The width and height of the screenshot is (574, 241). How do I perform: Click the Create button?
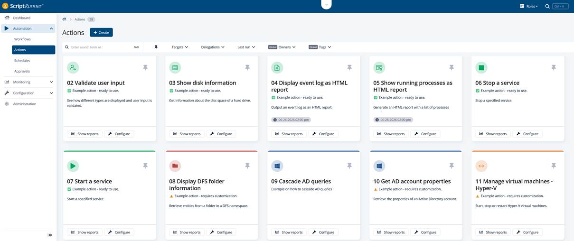click(x=101, y=32)
